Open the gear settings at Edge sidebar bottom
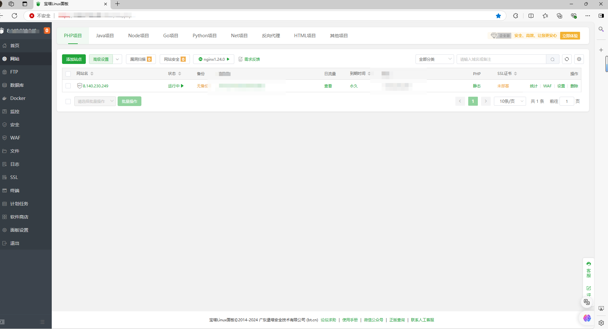 (601, 323)
